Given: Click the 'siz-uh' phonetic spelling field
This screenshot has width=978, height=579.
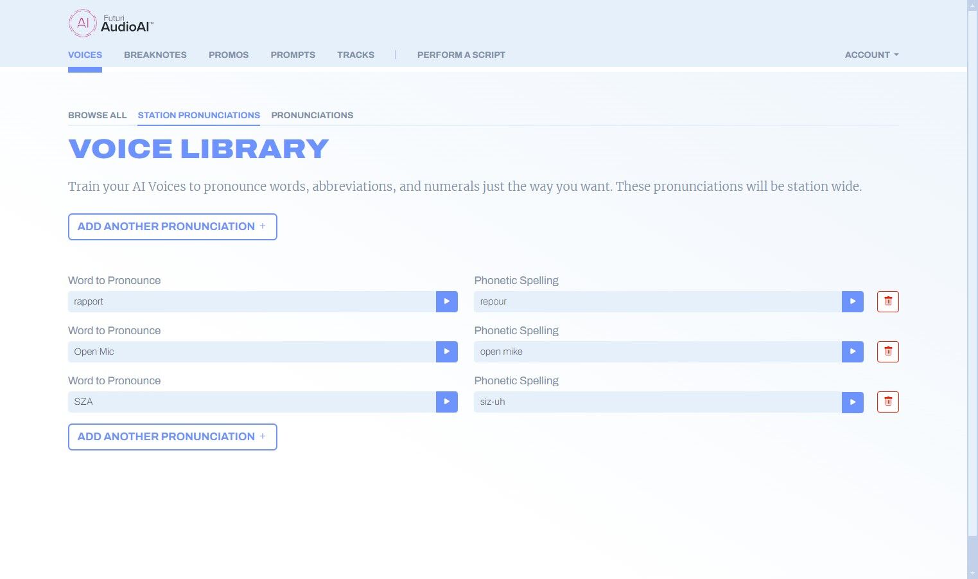Looking at the screenshot, I should click(x=657, y=402).
